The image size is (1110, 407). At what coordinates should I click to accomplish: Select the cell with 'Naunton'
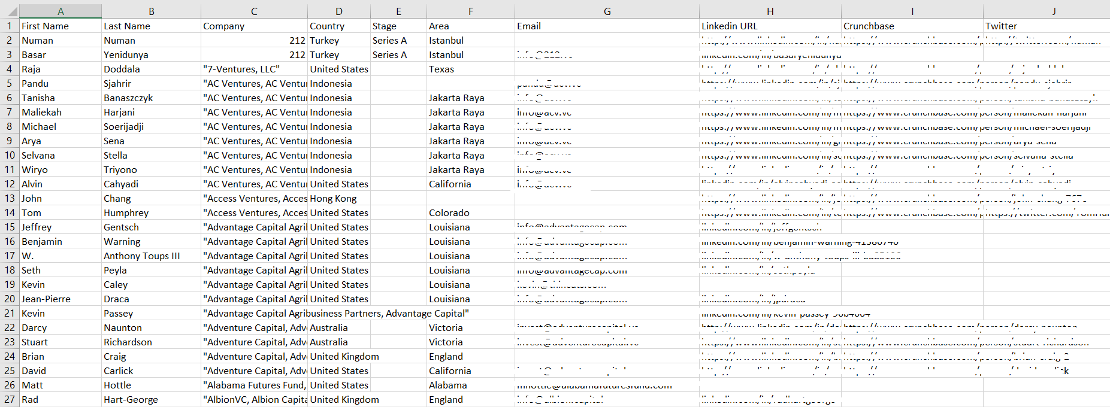(151, 327)
